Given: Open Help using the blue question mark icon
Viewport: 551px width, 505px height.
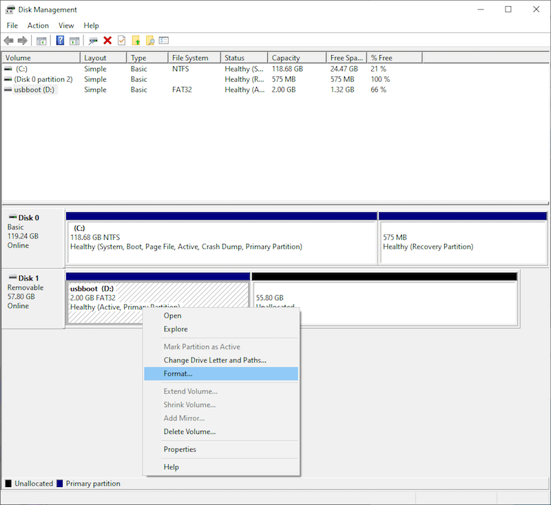Looking at the screenshot, I should point(59,40).
